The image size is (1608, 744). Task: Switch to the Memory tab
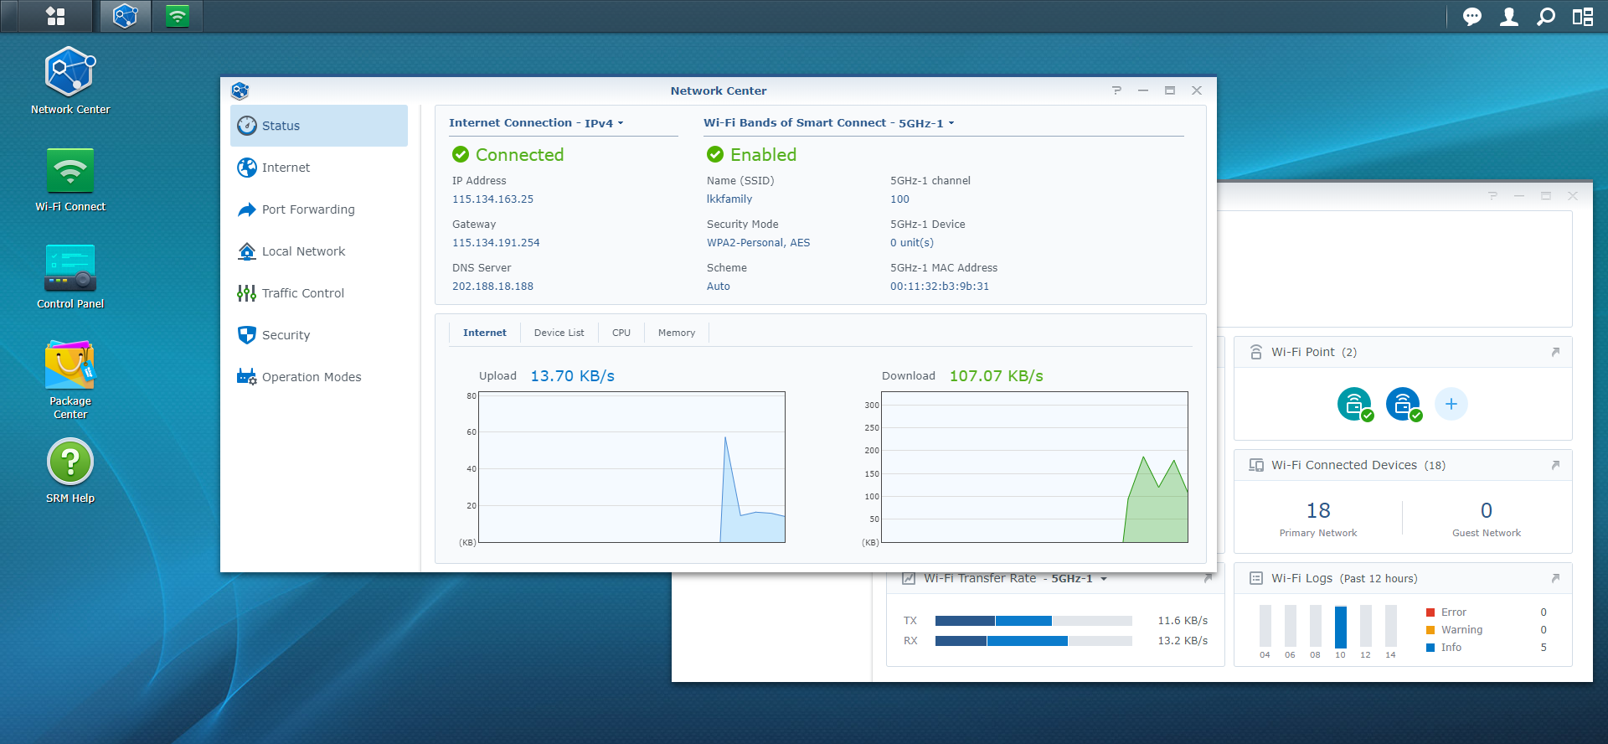tap(677, 333)
